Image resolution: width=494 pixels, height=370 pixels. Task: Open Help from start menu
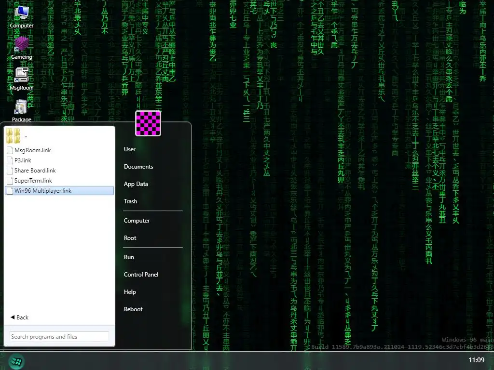tap(130, 292)
